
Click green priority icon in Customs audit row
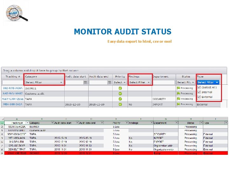(120, 94)
